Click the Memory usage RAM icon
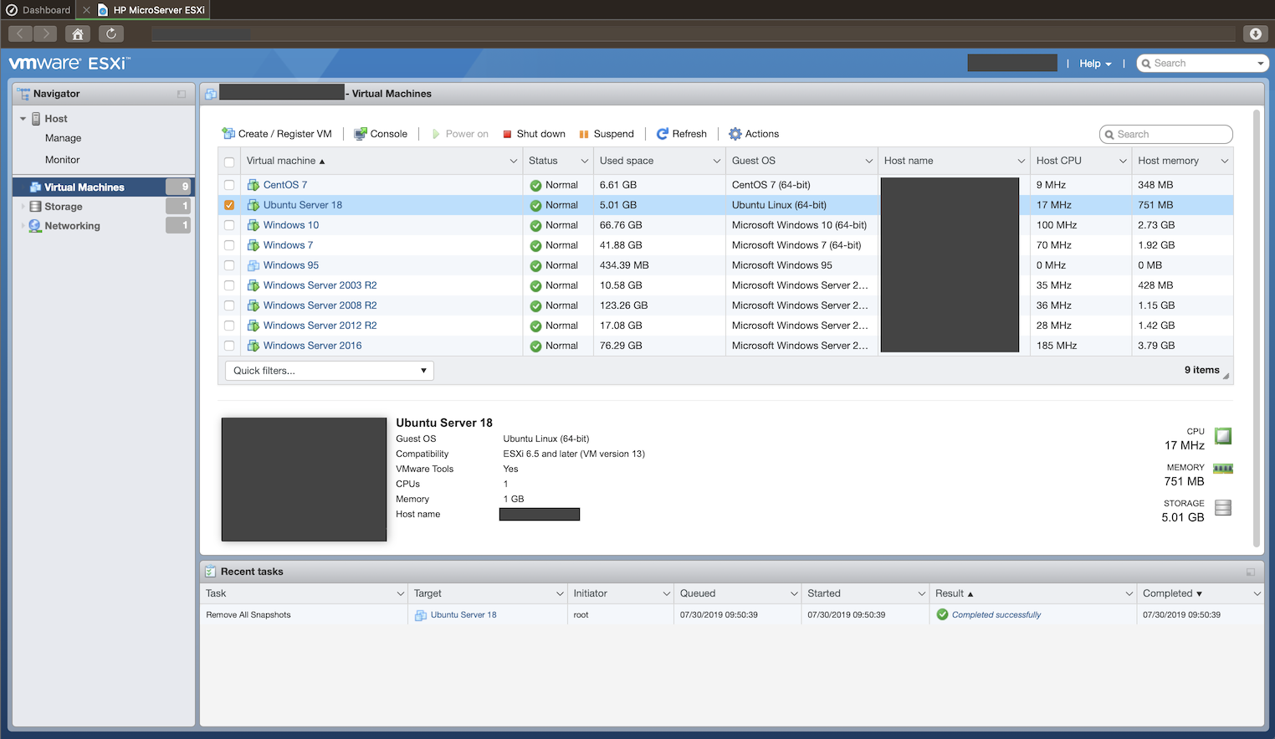 coord(1223,469)
